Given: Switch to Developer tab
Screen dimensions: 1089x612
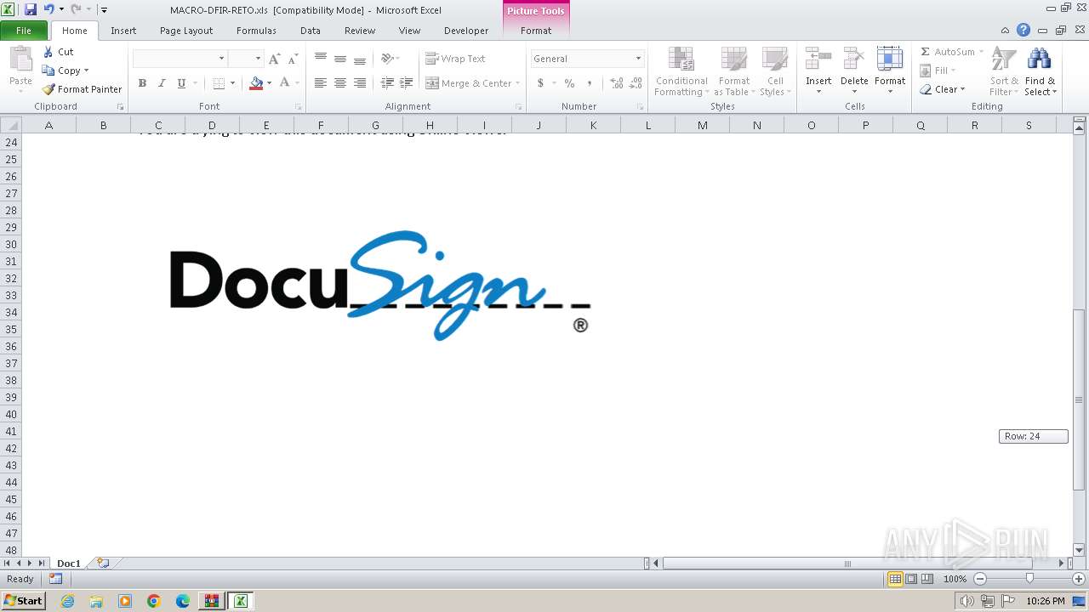Looking at the screenshot, I should click(466, 31).
